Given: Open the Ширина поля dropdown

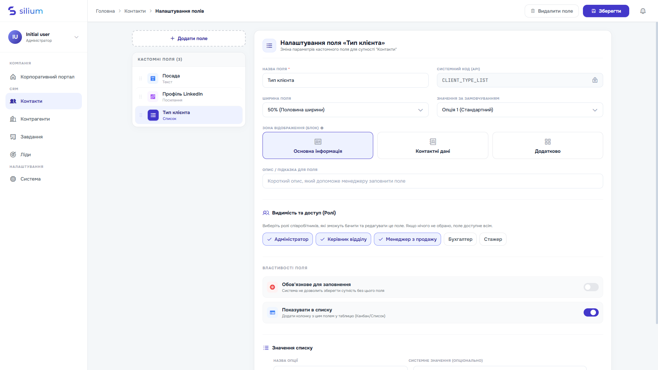Looking at the screenshot, I should pos(345,110).
